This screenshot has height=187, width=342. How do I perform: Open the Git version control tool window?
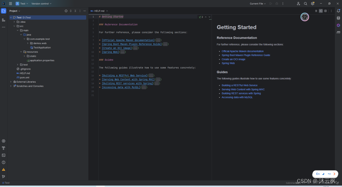4,177
